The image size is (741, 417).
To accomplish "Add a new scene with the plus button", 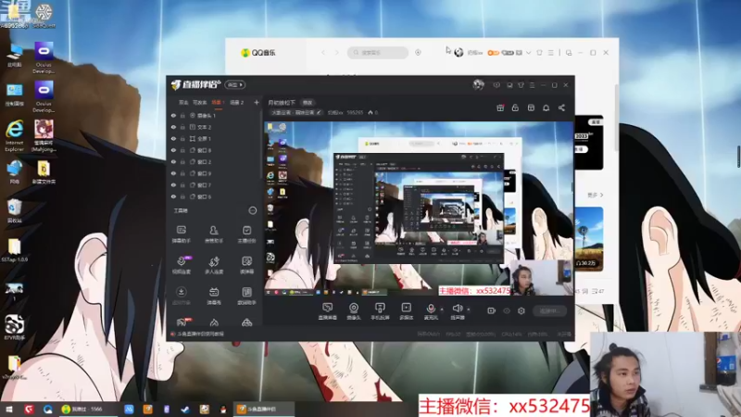I will 257,102.
